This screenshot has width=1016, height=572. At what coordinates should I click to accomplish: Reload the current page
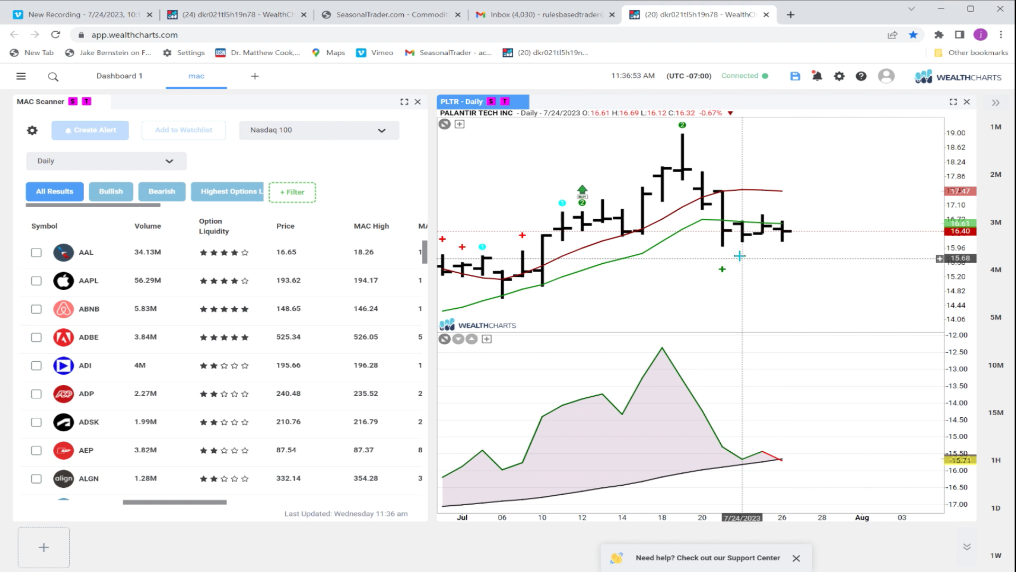[x=56, y=35]
